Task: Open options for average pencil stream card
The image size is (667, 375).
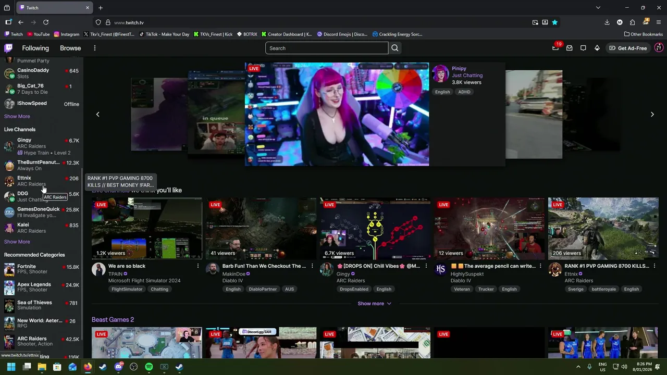Action: [540, 266]
